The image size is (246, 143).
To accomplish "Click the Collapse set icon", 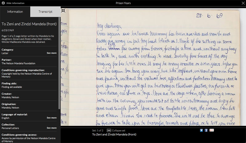I will pyautogui.click(x=109, y=130).
